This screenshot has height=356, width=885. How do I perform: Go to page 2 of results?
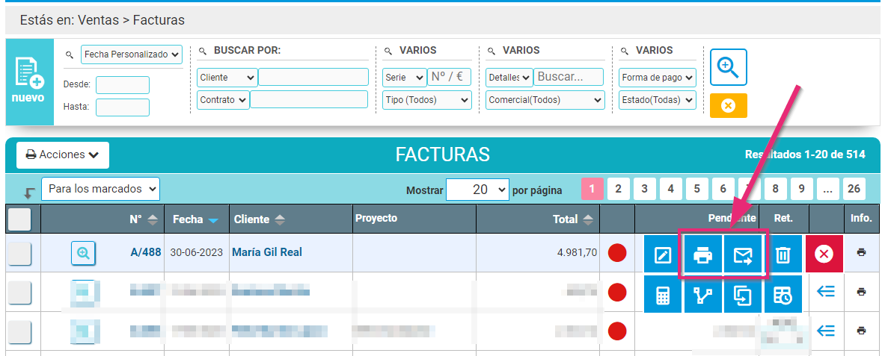pos(618,189)
